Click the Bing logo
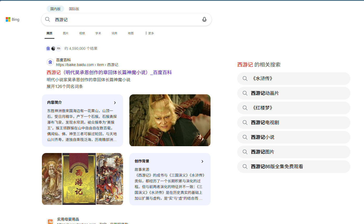The width and height of the screenshot is (364, 224). (x=13, y=19)
